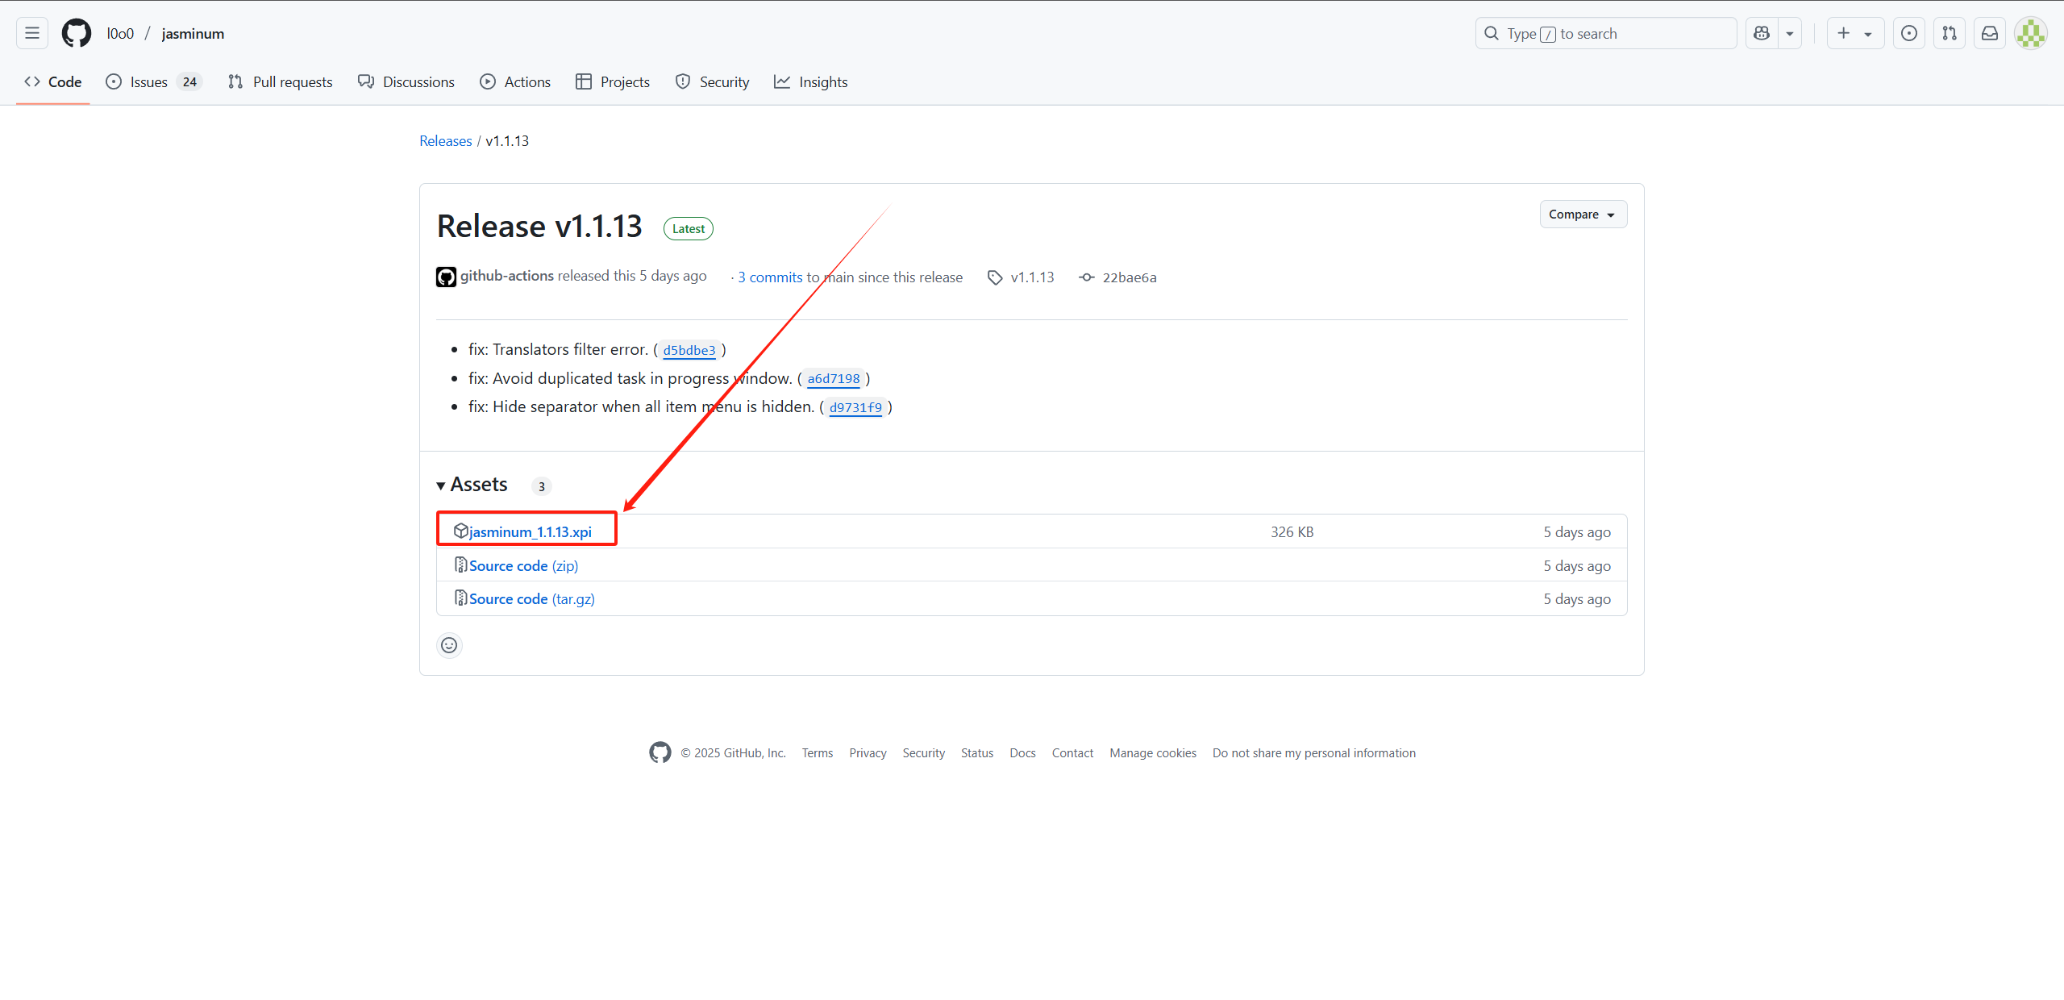Open notifications inbox icon
The width and height of the screenshot is (2064, 1000).
[x=1989, y=33]
